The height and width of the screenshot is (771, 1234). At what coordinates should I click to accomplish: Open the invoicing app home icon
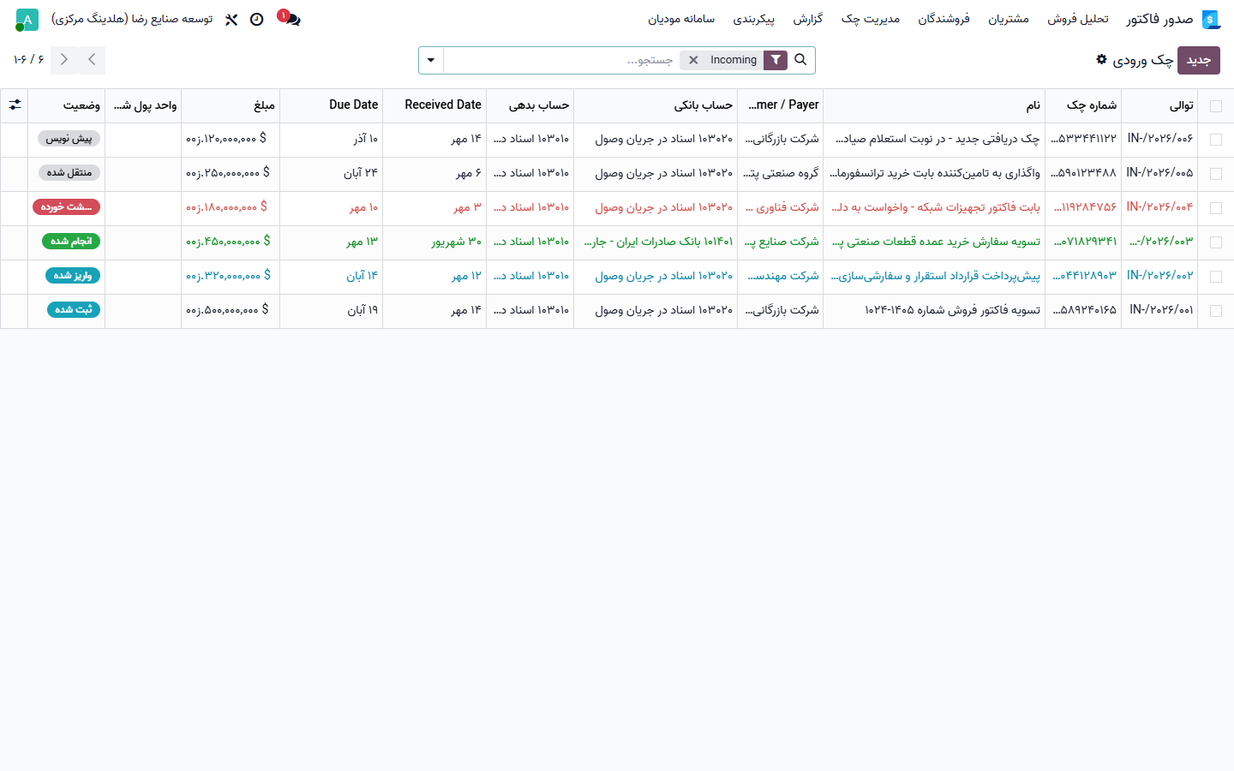[x=1210, y=19]
